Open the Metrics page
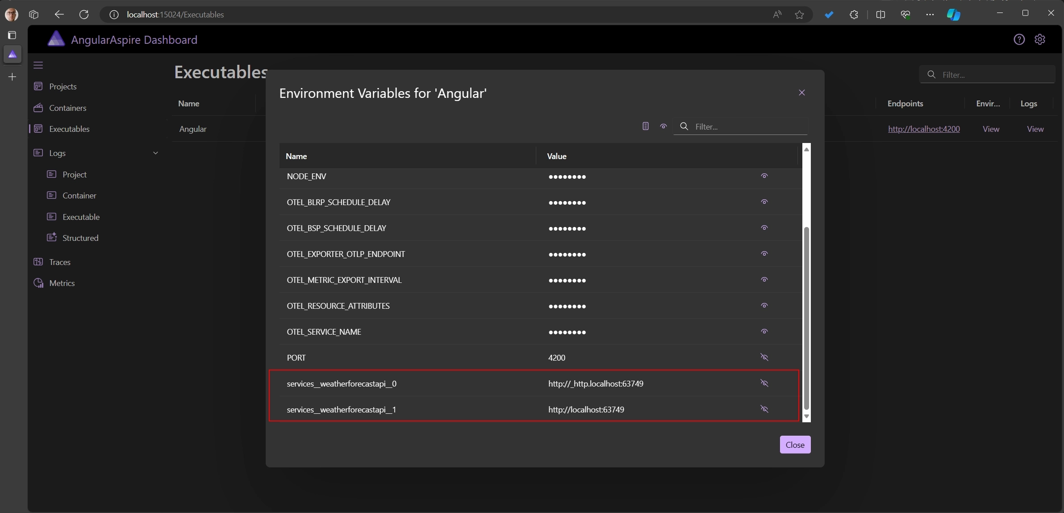1064x513 pixels. 62,283
